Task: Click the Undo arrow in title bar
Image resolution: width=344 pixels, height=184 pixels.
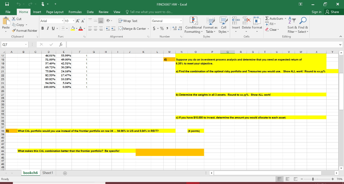Action: click(19, 4)
